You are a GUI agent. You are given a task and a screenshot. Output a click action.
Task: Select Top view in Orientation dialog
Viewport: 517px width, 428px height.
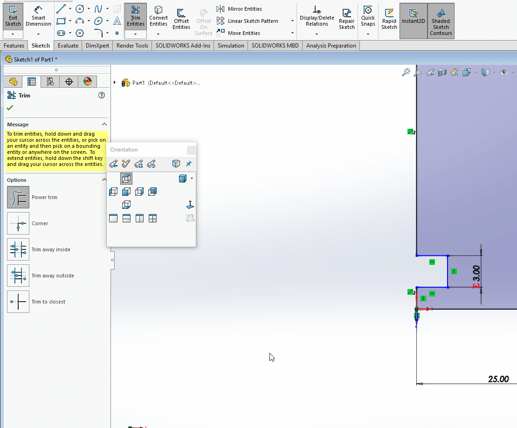point(126,179)
